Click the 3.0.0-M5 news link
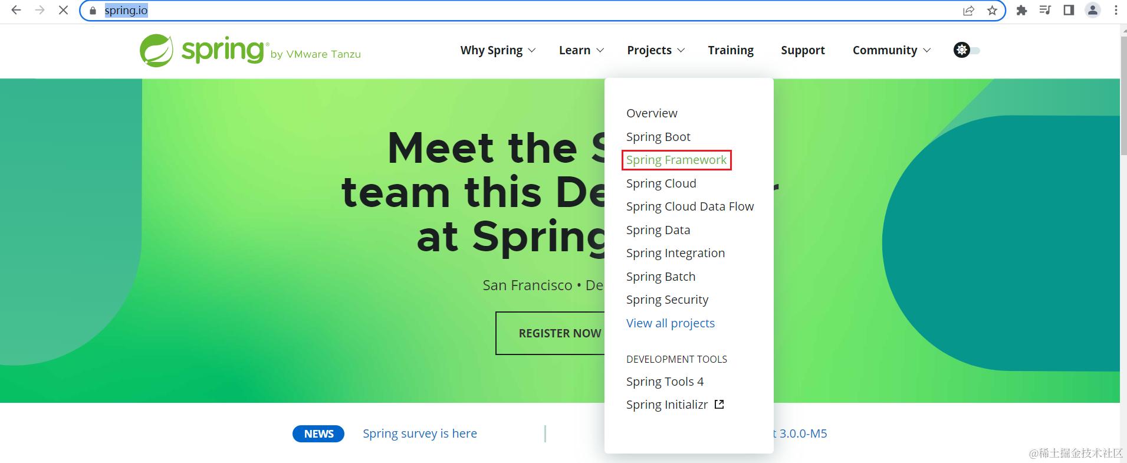The height and width of the screenshot is (463, 1127). (800, 434)
